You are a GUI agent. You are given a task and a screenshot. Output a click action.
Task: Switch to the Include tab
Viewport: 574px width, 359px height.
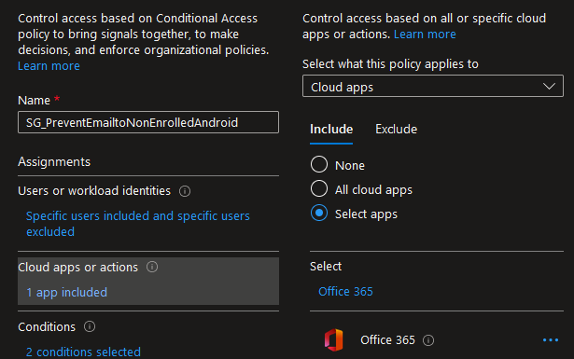[331, 129]
